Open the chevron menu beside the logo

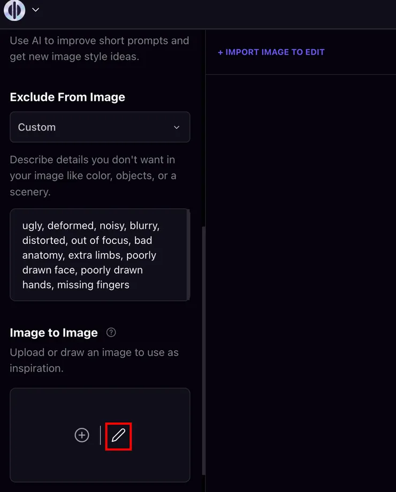click(x=36, y=10)
